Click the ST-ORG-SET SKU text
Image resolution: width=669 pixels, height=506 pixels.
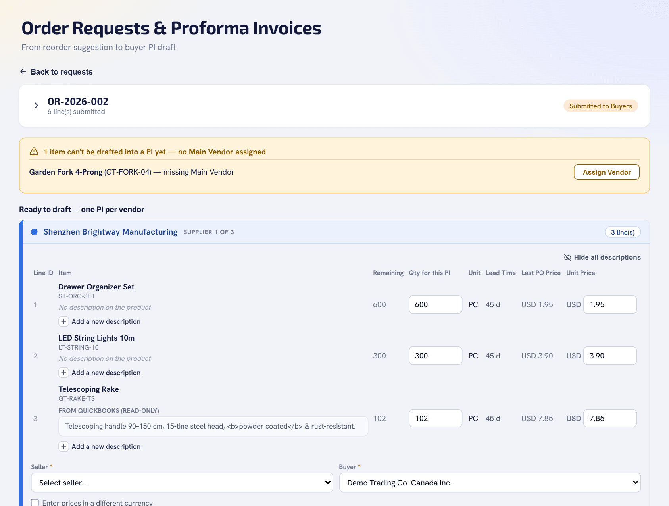77,296
